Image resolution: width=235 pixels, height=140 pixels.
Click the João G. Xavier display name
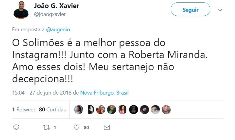point(57,6)
